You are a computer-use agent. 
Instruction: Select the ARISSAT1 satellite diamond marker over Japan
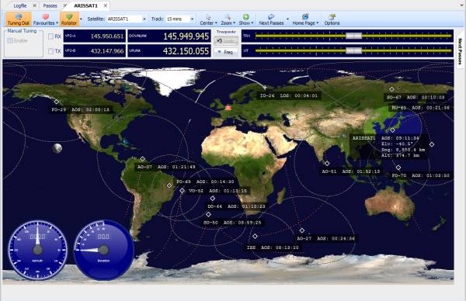(392, 130)
